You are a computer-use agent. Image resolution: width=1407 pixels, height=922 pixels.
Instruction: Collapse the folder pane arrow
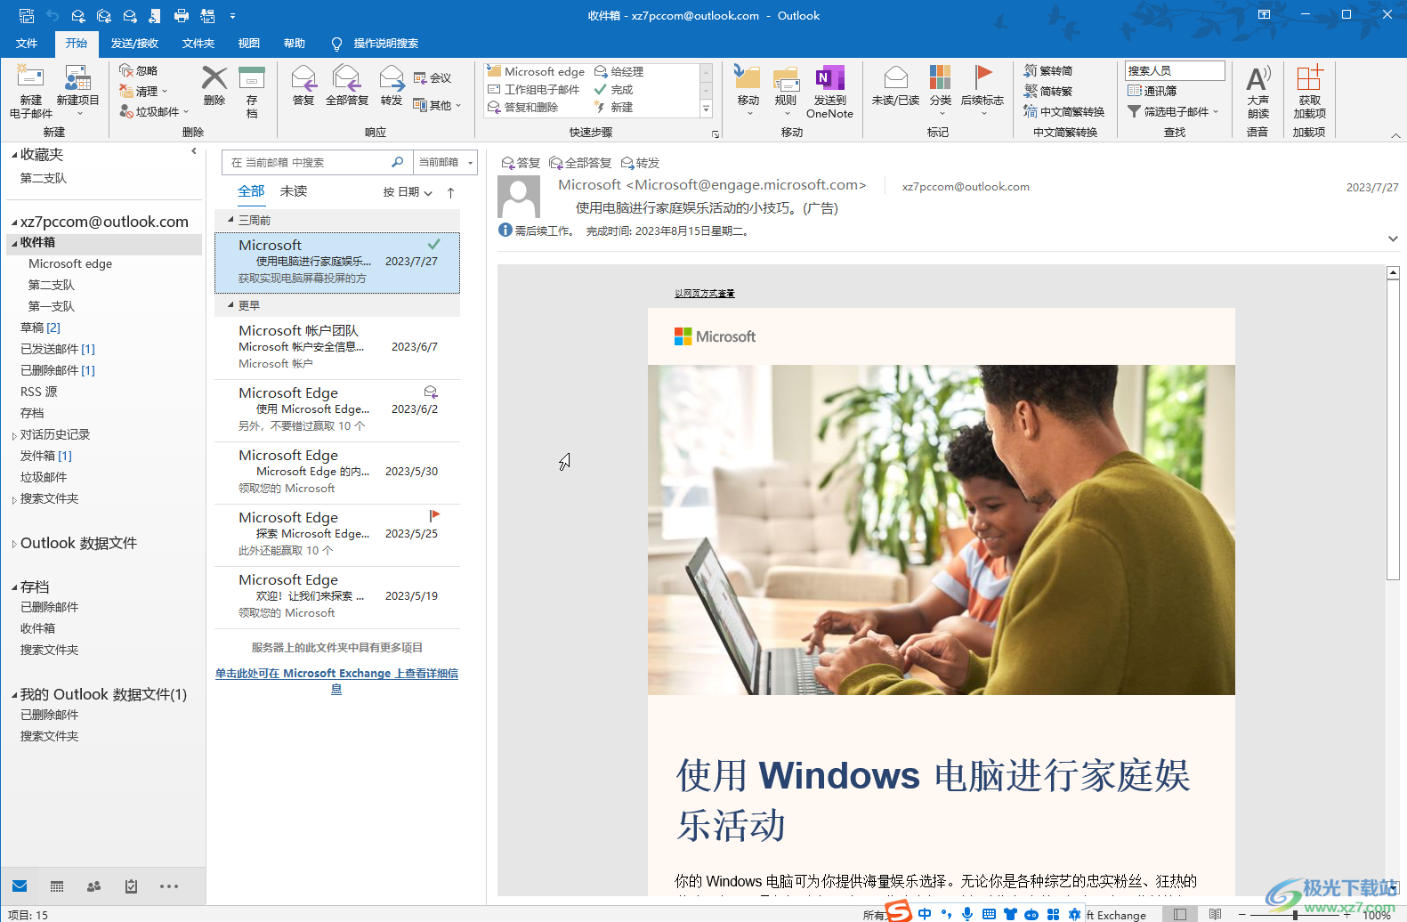click(x=194, y=151)
